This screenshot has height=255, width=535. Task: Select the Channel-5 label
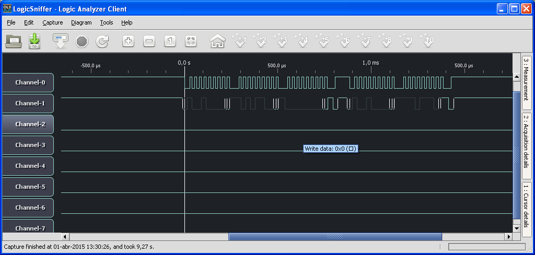pos(28,187)
